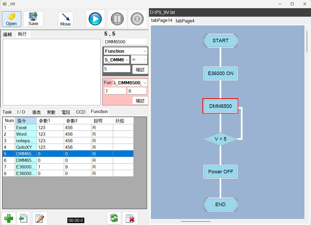Switch to the 執行 tab
Viewport: 311px width, 225px height.
(x=22, y=34)
